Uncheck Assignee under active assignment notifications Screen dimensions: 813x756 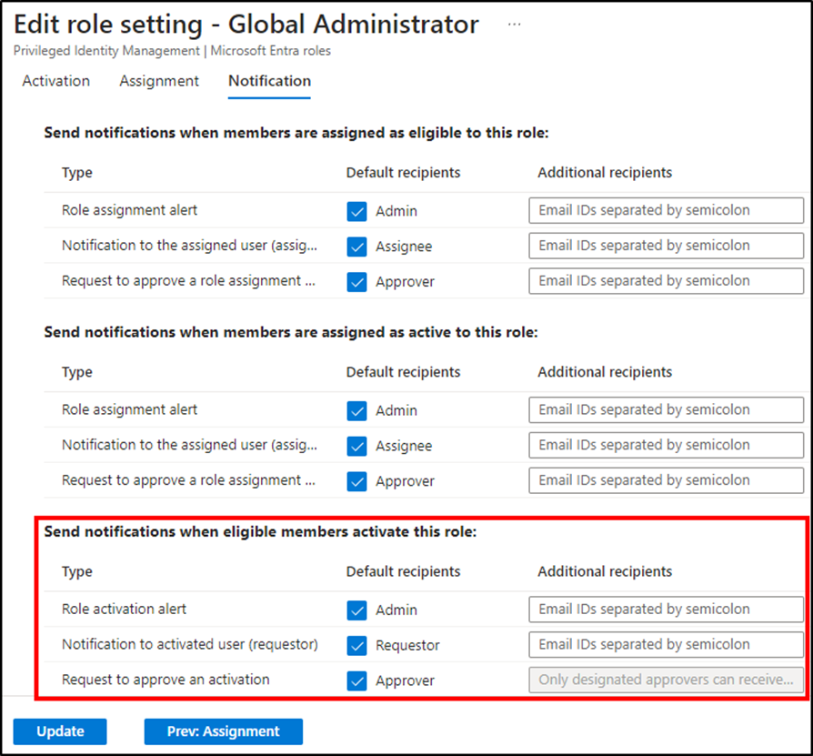click(x=356, y=446)
